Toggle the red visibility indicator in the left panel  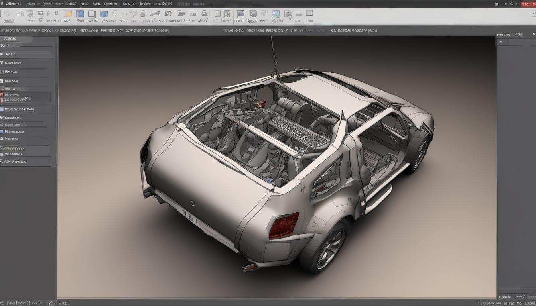click(x=3, y=95)
